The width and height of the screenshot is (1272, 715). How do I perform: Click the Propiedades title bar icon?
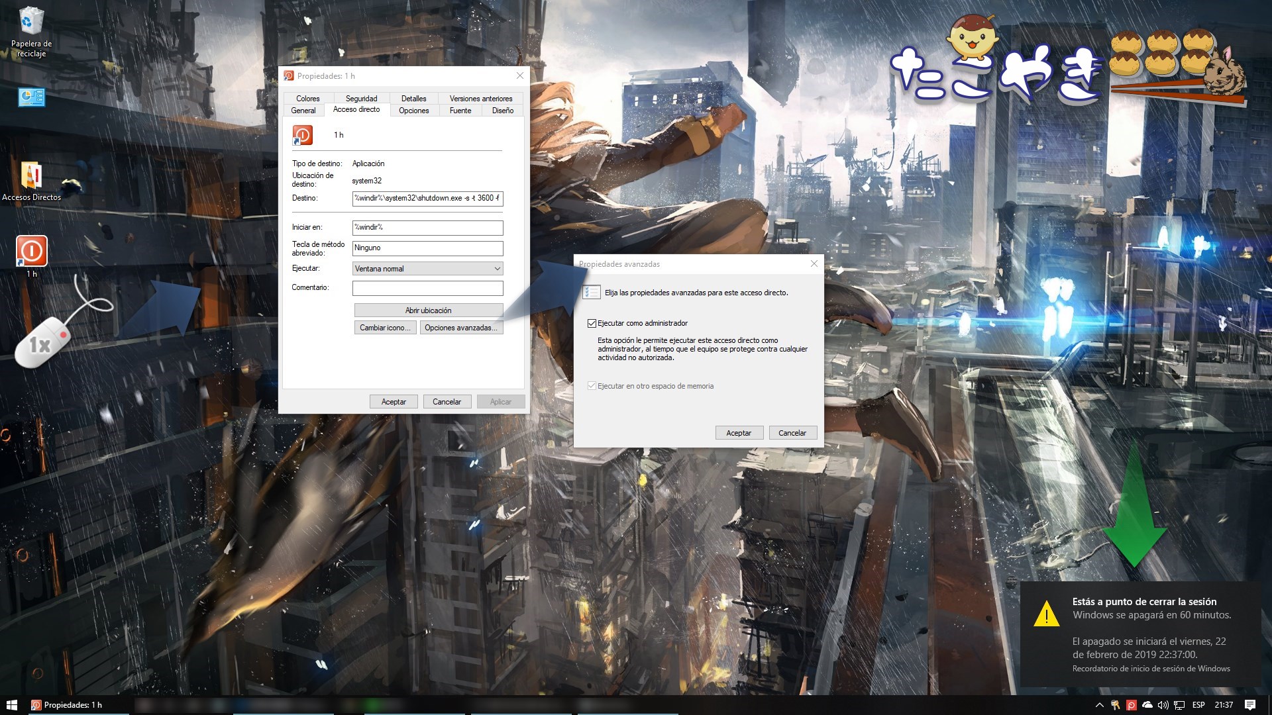click(289, 76)
